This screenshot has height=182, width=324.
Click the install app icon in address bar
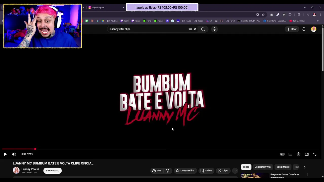point(258,15)
